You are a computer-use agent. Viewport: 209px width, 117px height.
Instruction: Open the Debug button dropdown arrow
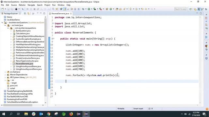coord(86,9)
